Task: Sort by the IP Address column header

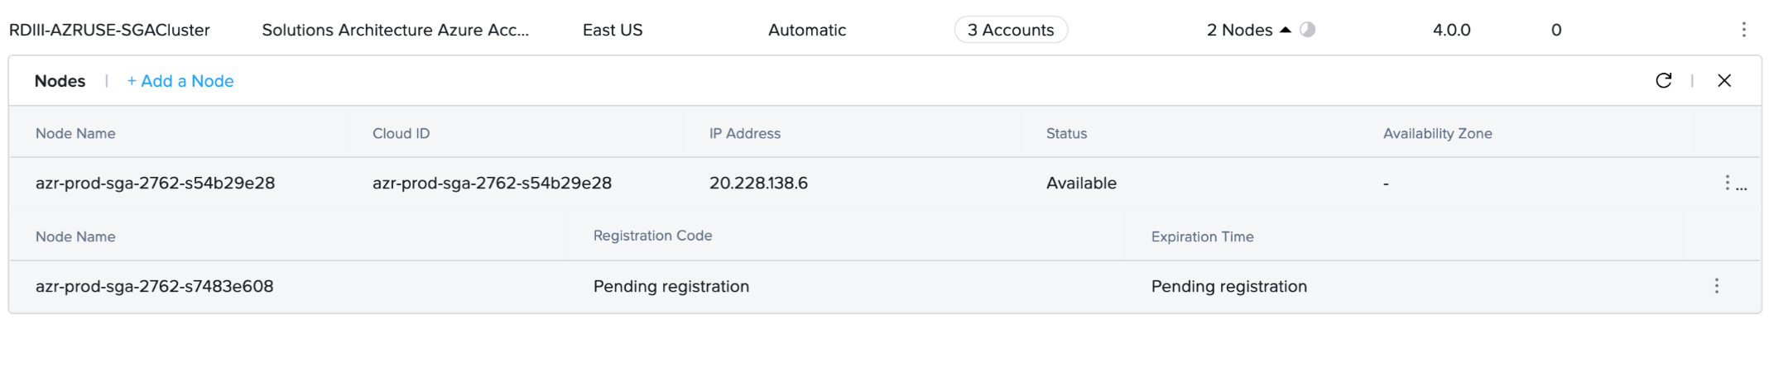Action: click(x=744, y=133)
